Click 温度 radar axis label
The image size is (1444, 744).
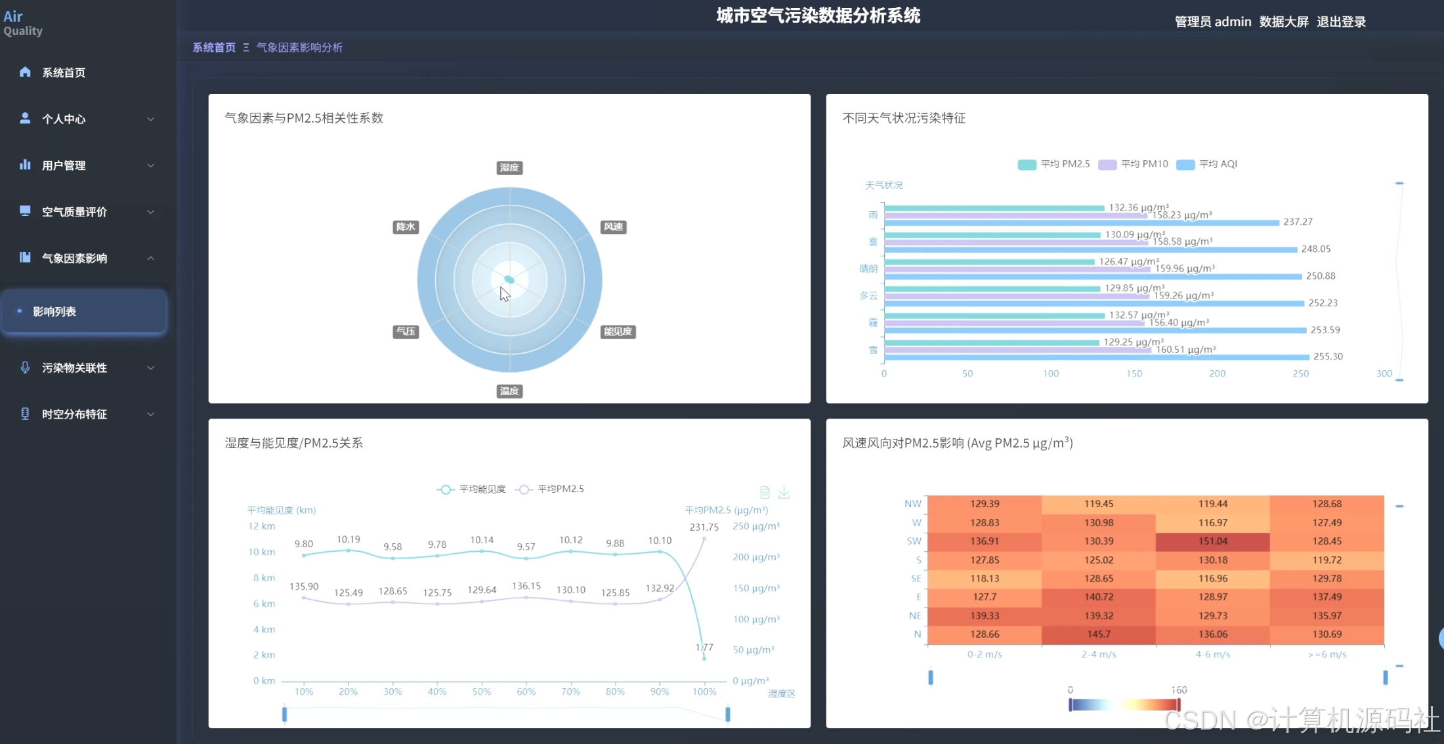[x=509, y=391]
